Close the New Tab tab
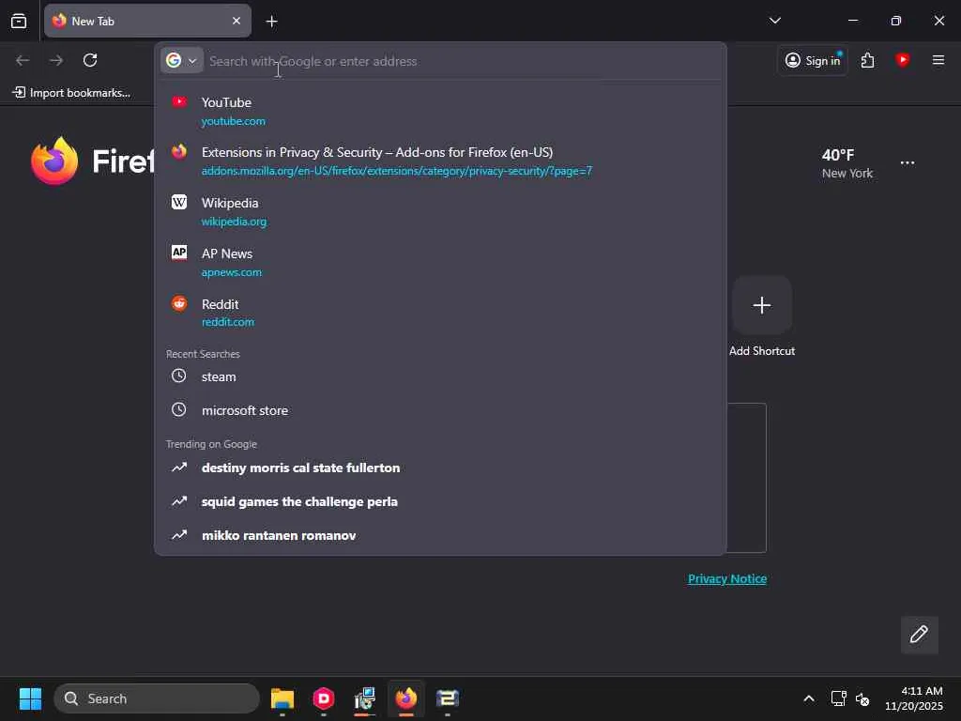This screenshot has height=721, width=961. 236,21
